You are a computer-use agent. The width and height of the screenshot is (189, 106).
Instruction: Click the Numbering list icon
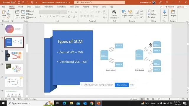coord(87,12)
